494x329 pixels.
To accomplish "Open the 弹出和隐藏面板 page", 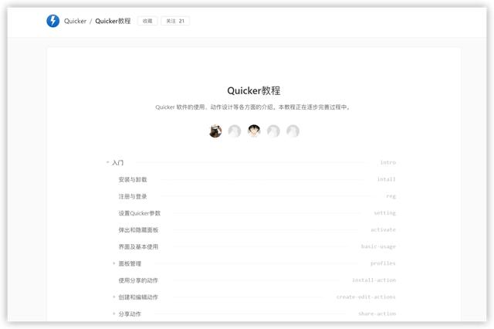I will point(138,230).
